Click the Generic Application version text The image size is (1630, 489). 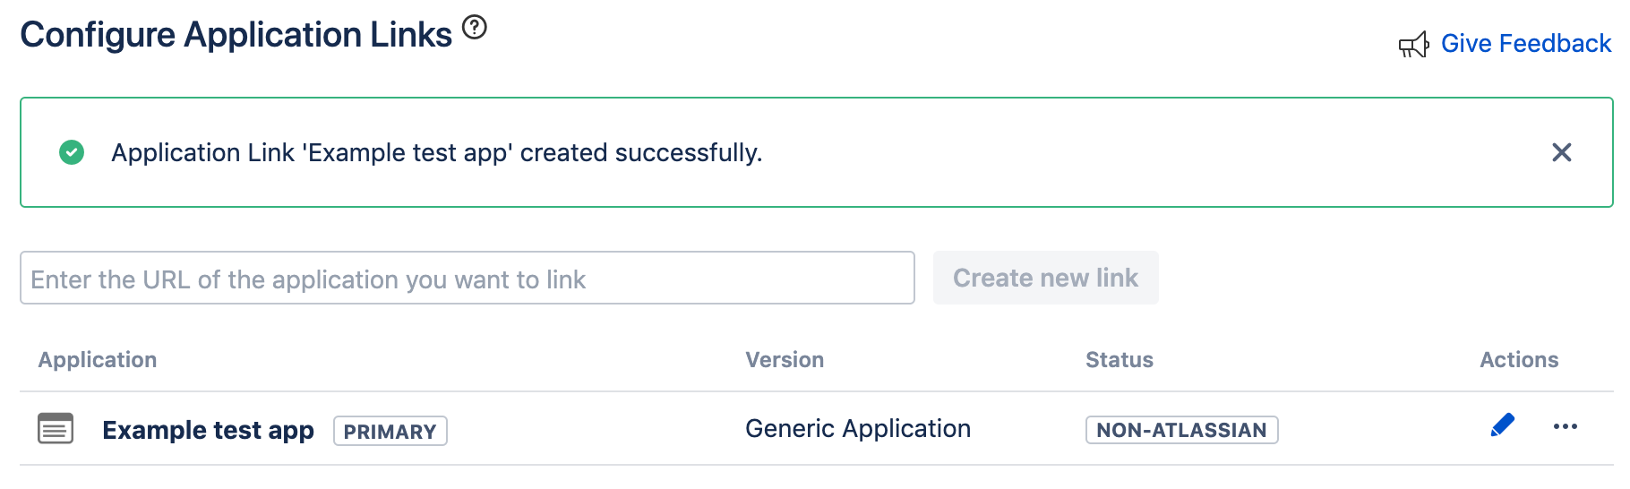click(x=857, y=428)
